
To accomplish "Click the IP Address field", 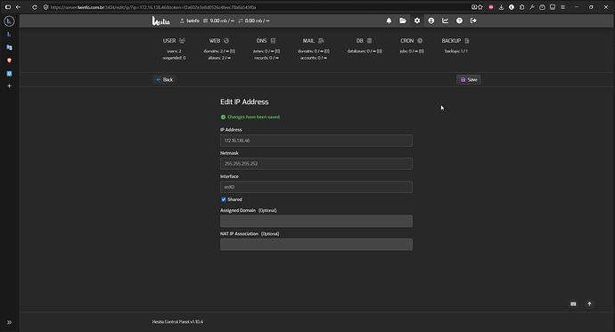I will 316,141.
